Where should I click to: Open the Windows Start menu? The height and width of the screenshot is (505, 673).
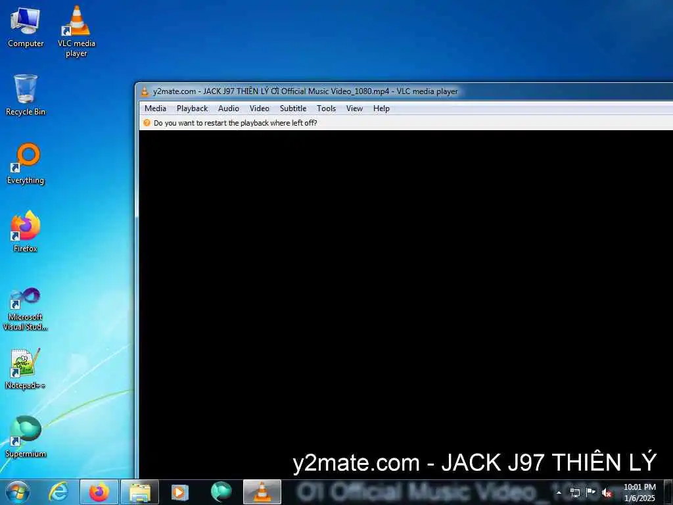click(18, 492)
